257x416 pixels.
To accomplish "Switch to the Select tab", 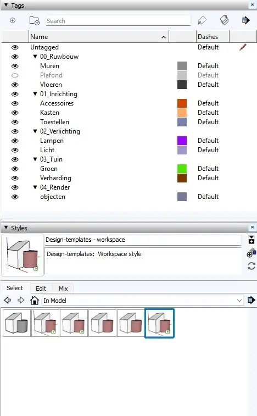I will pos(15,288).
